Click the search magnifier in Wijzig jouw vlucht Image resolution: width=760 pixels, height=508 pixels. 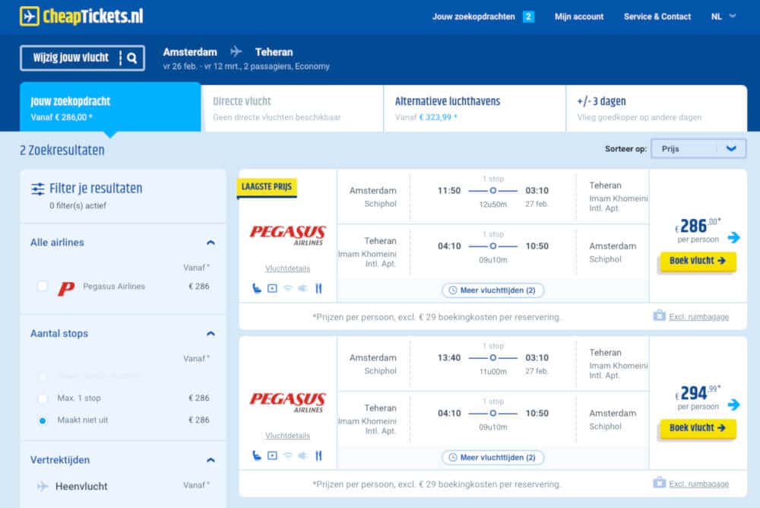click(131, 59)
